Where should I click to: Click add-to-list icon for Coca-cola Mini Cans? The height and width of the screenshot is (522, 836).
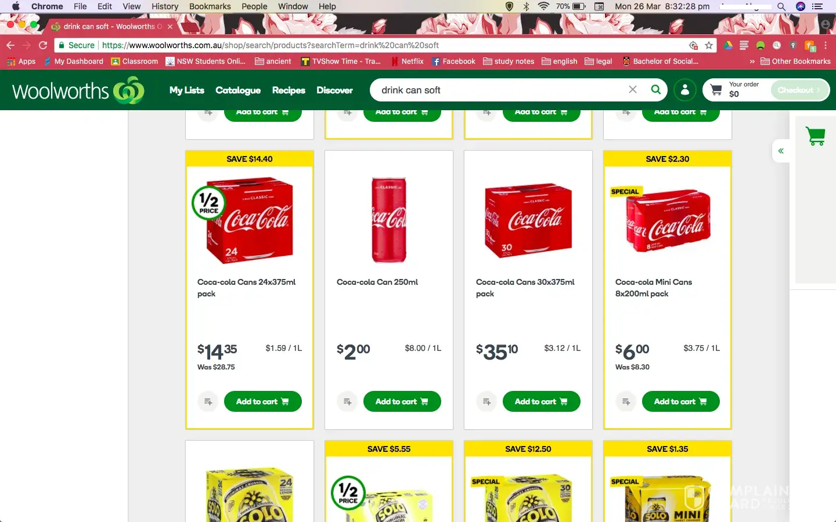click(626, 401)
